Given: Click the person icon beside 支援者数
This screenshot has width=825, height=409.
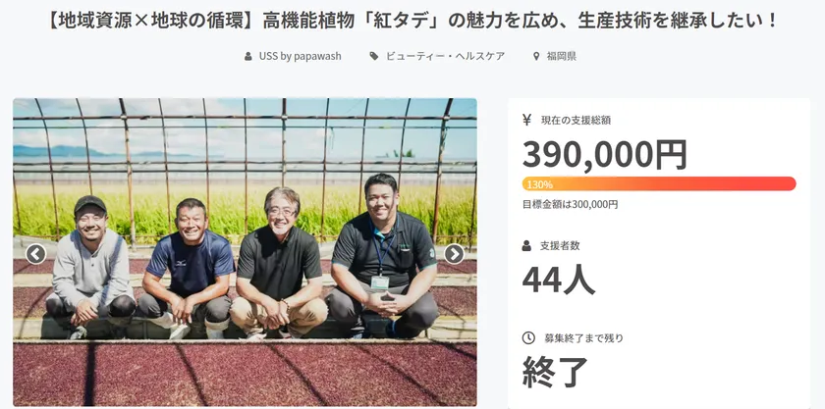Looking at the screenshot, I should click(x=526, y=245).
